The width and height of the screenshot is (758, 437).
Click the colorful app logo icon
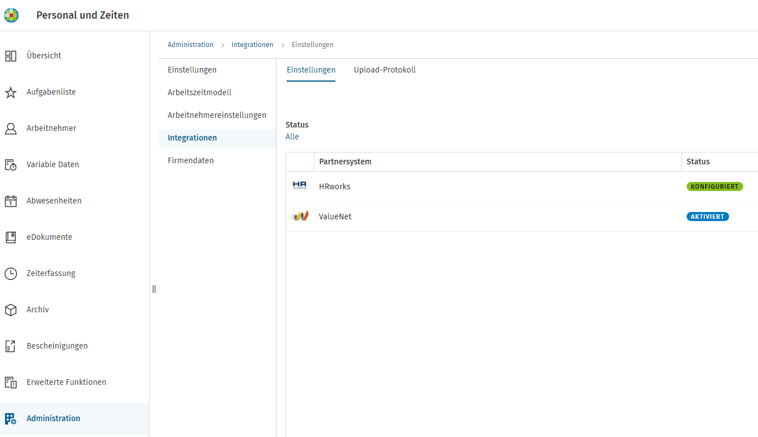click(x=11, y=15)
